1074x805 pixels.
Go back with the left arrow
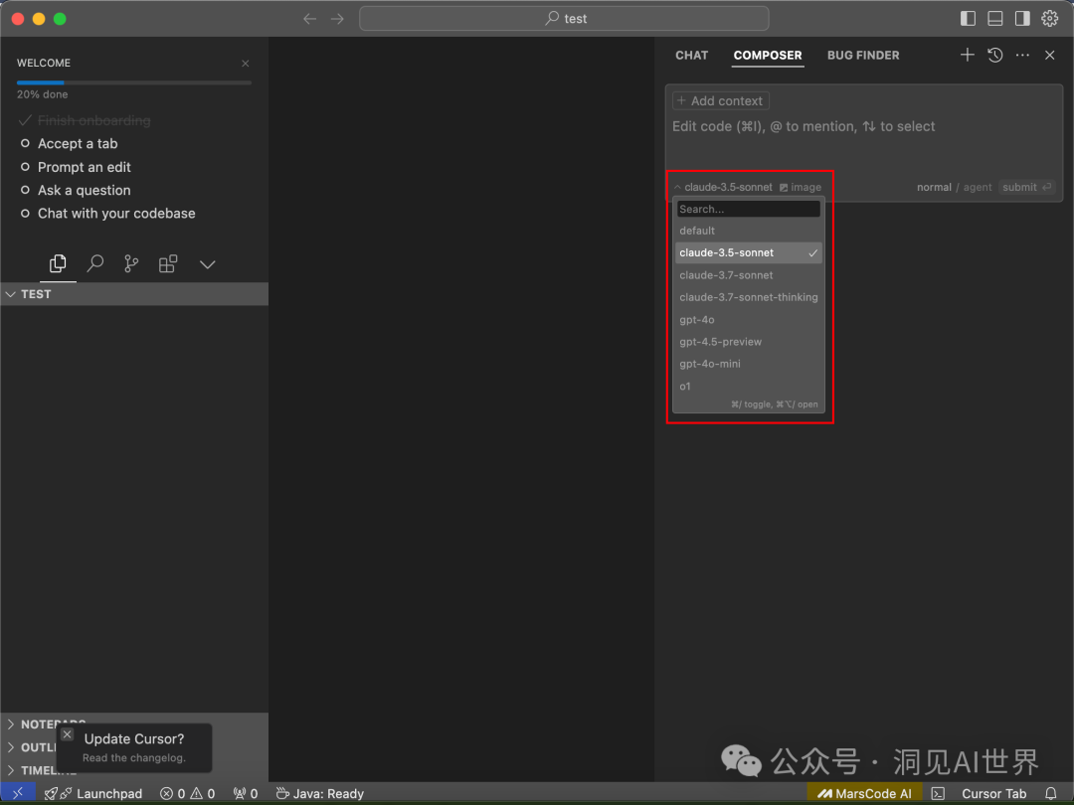click(309, 19)
